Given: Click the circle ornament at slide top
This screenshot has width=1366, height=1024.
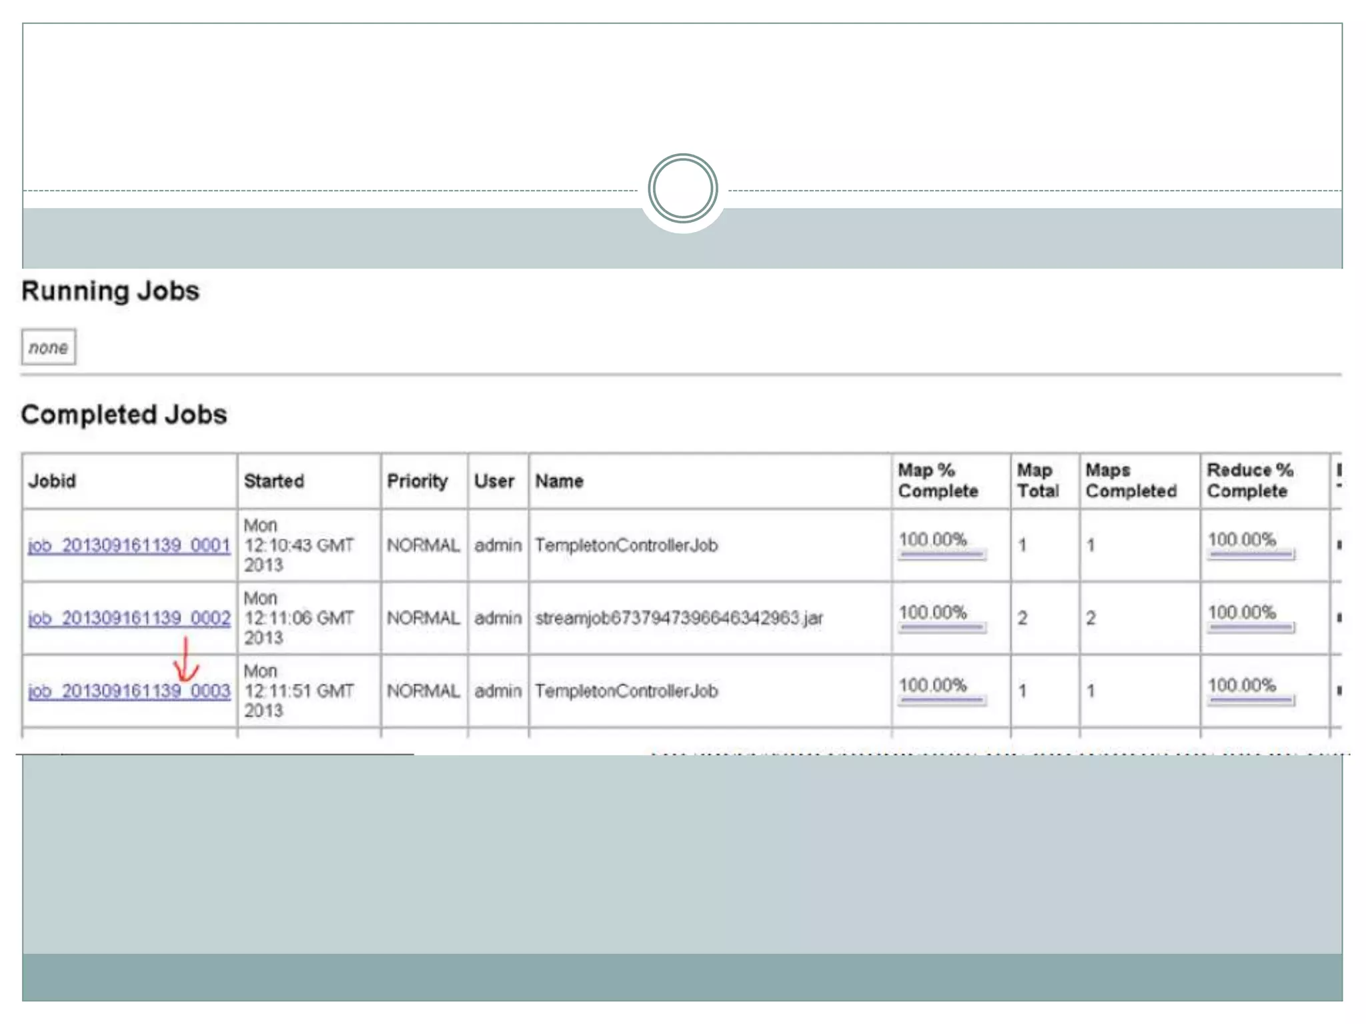Looking at the screenshot, I should point(682,189).
